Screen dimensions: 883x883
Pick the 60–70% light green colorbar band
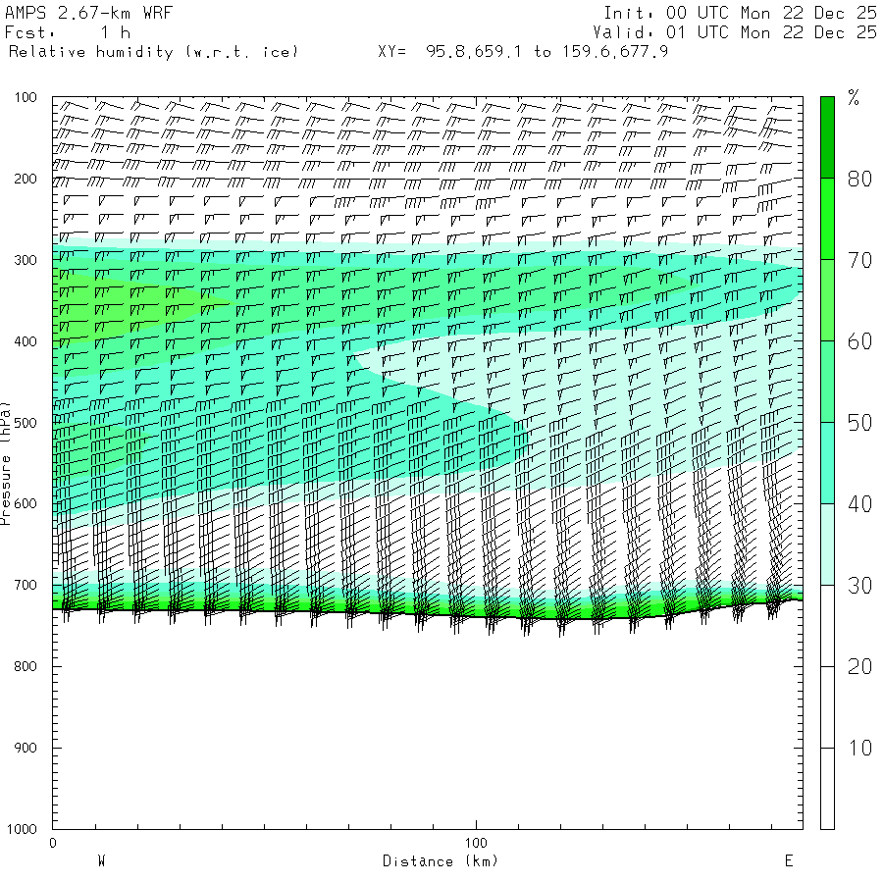coord(827,299)
